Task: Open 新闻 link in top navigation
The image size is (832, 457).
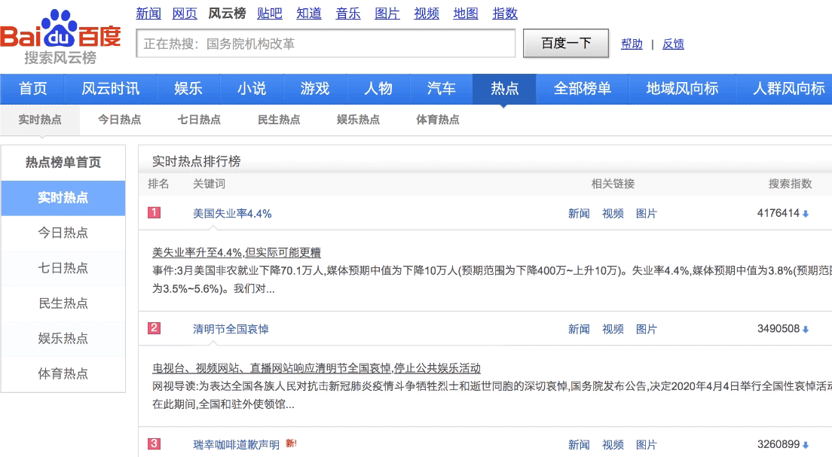Action: tap(148, 14)
